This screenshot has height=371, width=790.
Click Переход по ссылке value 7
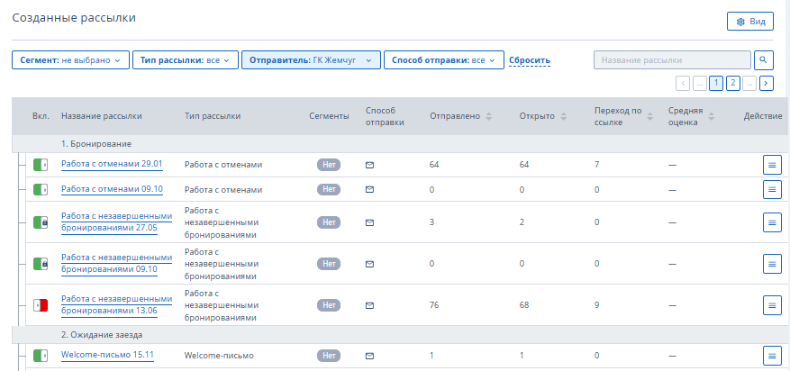[x=596, y=165]
